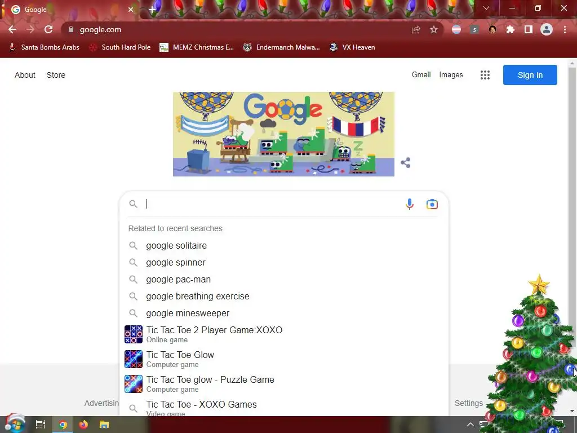Search by image with the camera icon
This screenshot has width=577, height=433.
click(x=432, y=204)
